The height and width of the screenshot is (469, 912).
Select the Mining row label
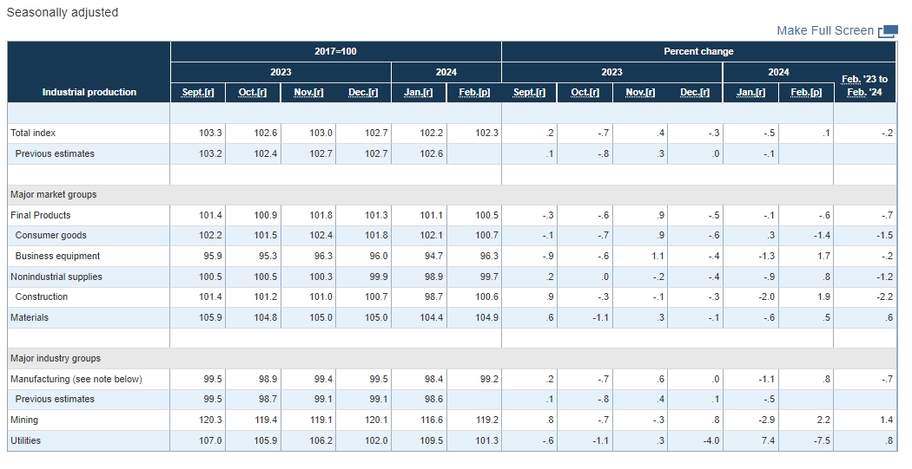click(x=24, y=420)
